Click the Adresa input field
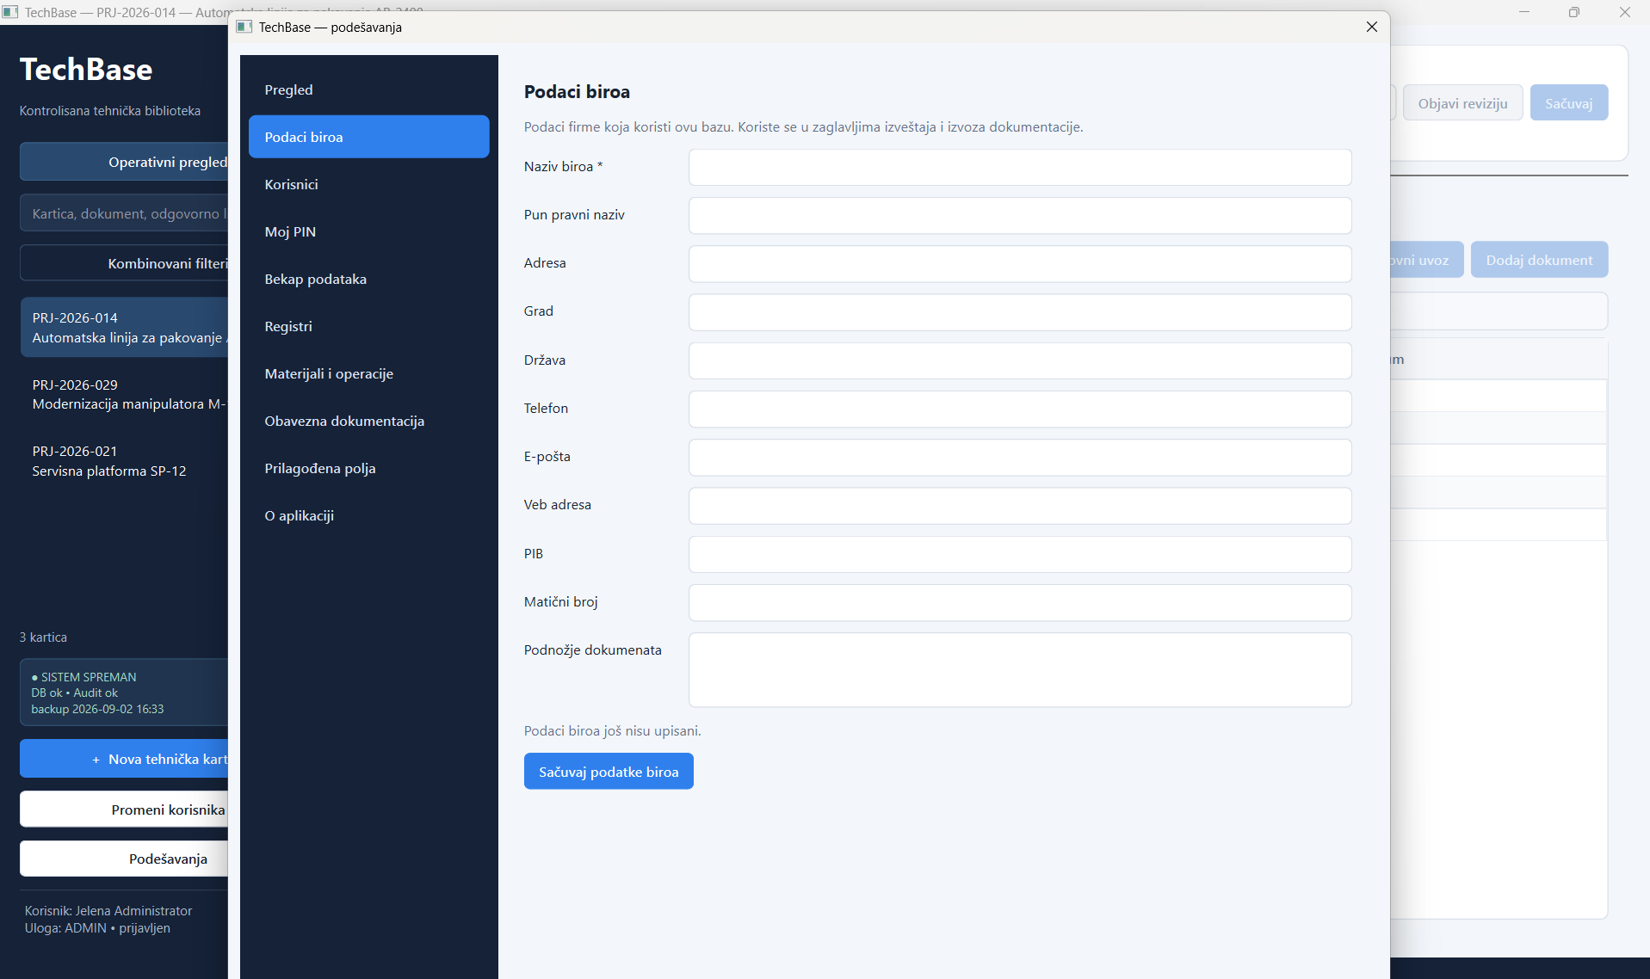The height and width of the screenshot is (979, 1650). click(x=1020, y=263)
